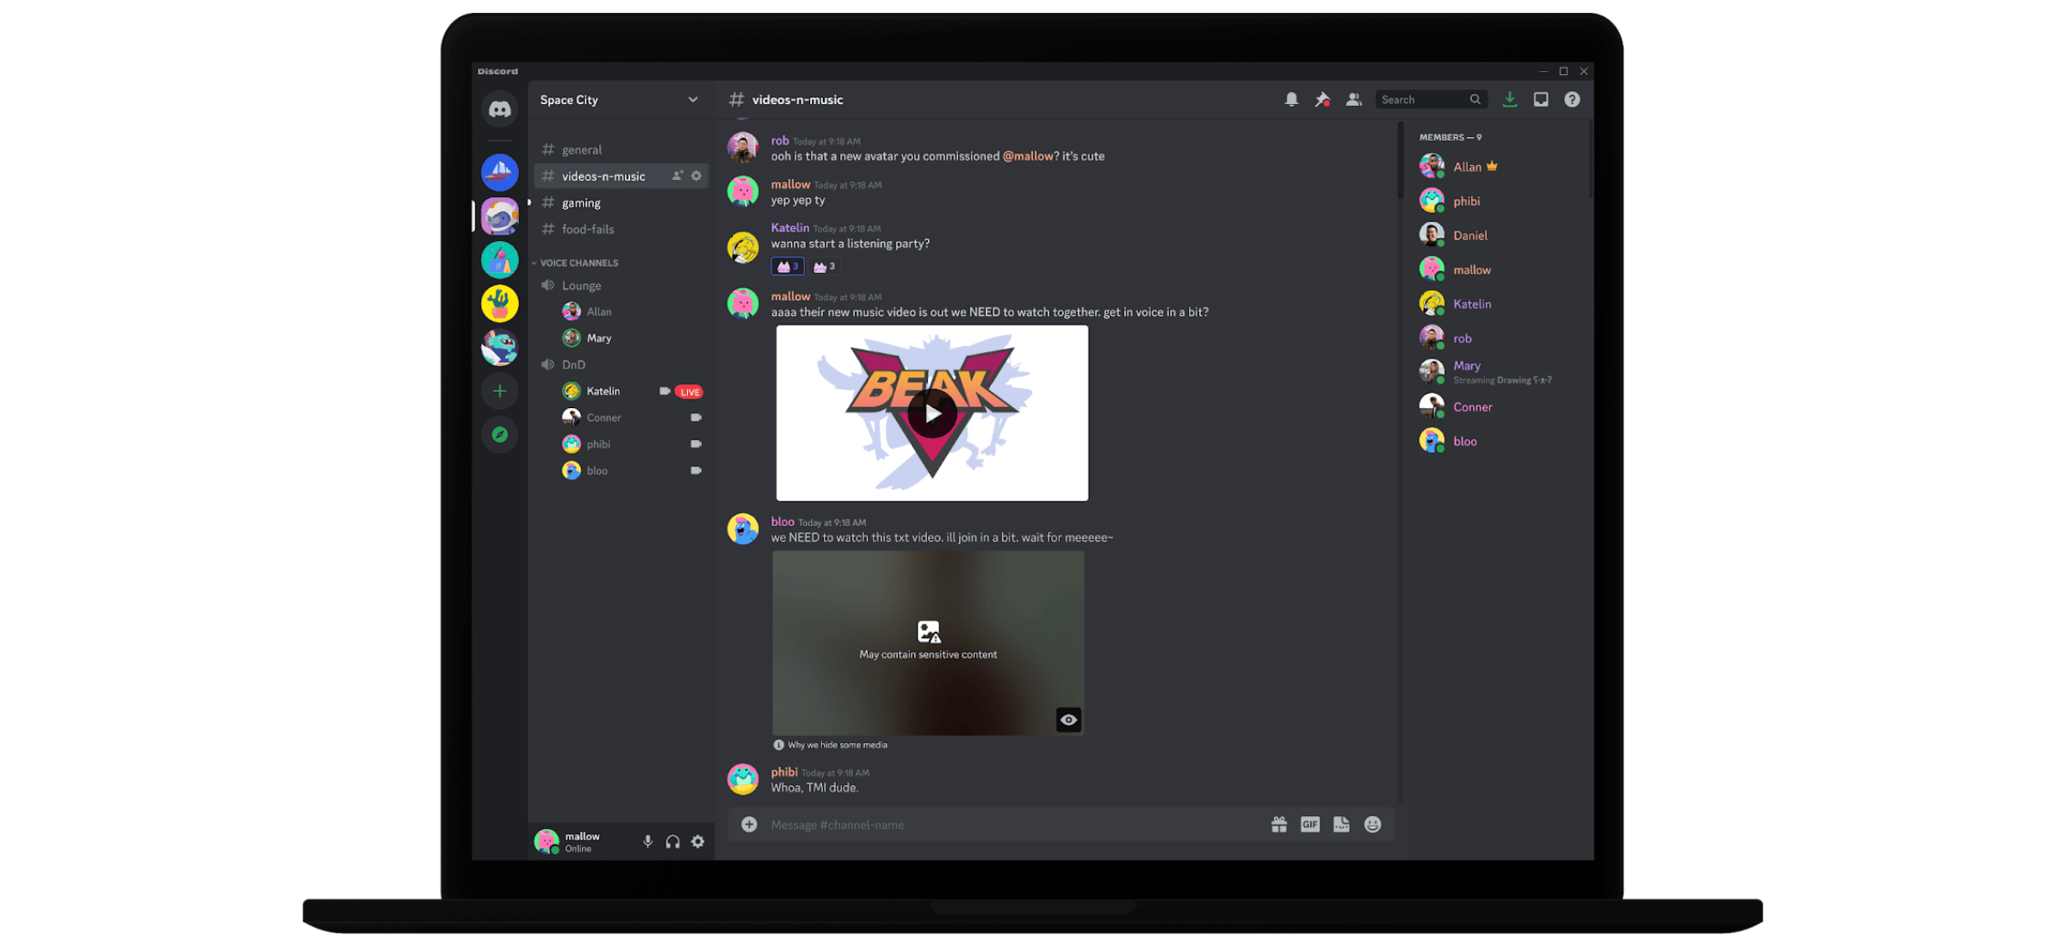Open the GIF picker
The image size is (2066, 947).
click(1310, 825)
